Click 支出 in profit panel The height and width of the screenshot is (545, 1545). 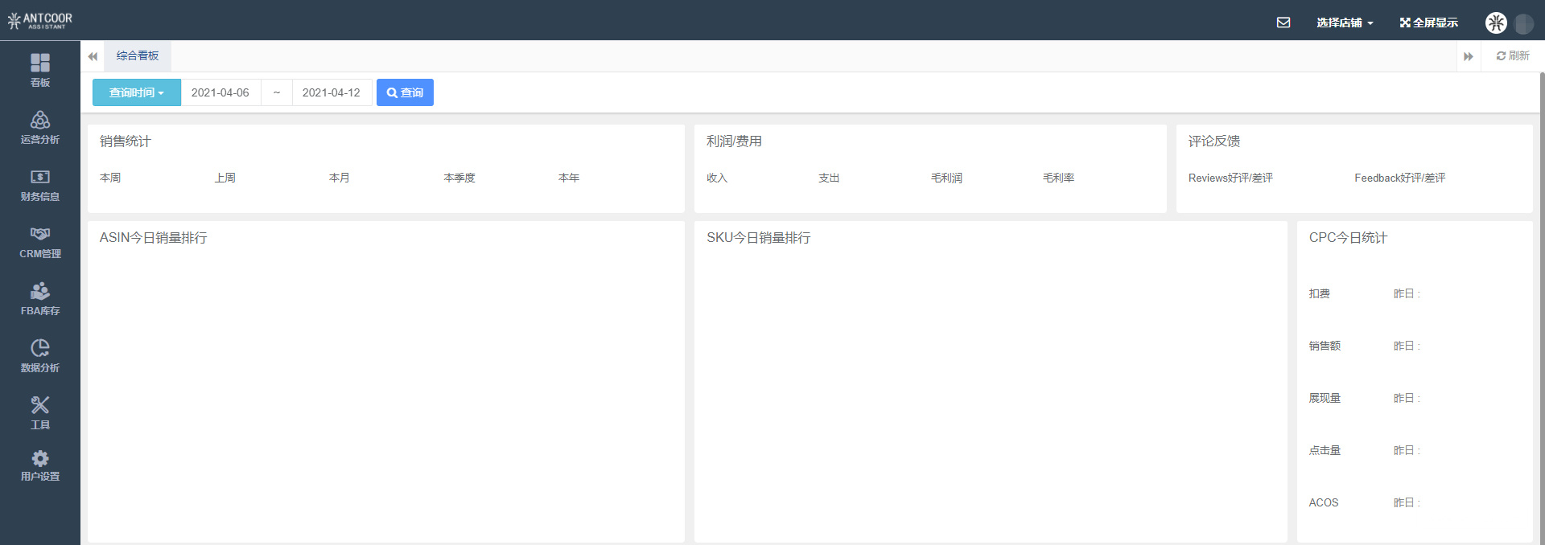[829, 178]
